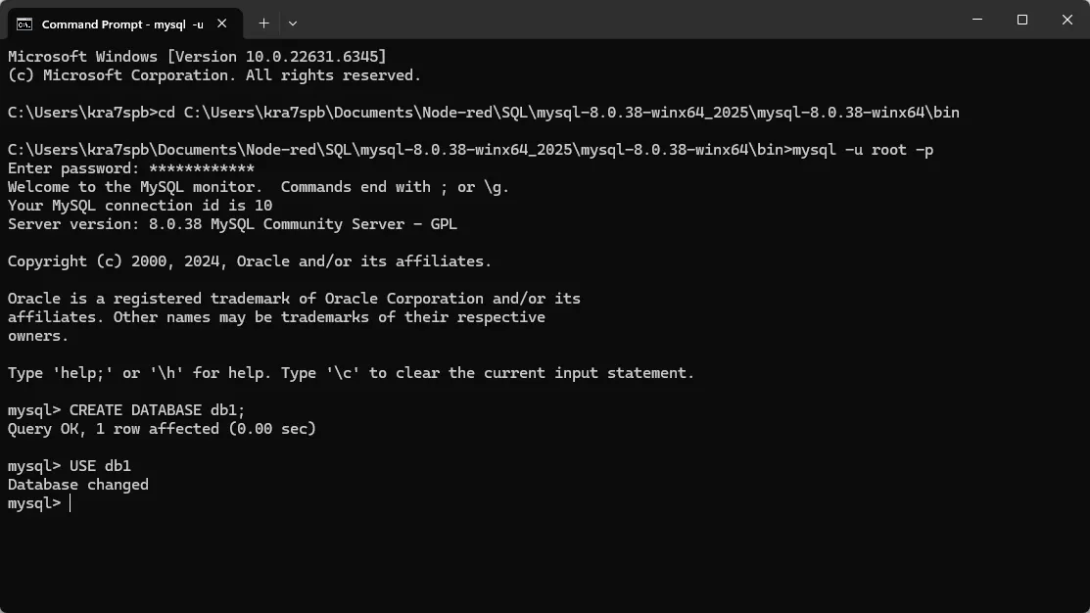Screen dimensions: 1090x613
Task: Expand the new tab profiles dropdown
Action: pyautogui.click(x=293, y=23)
